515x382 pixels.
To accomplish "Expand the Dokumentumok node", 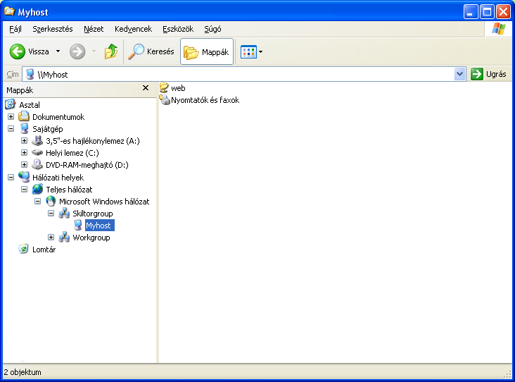I will click(x=11, y=117).
